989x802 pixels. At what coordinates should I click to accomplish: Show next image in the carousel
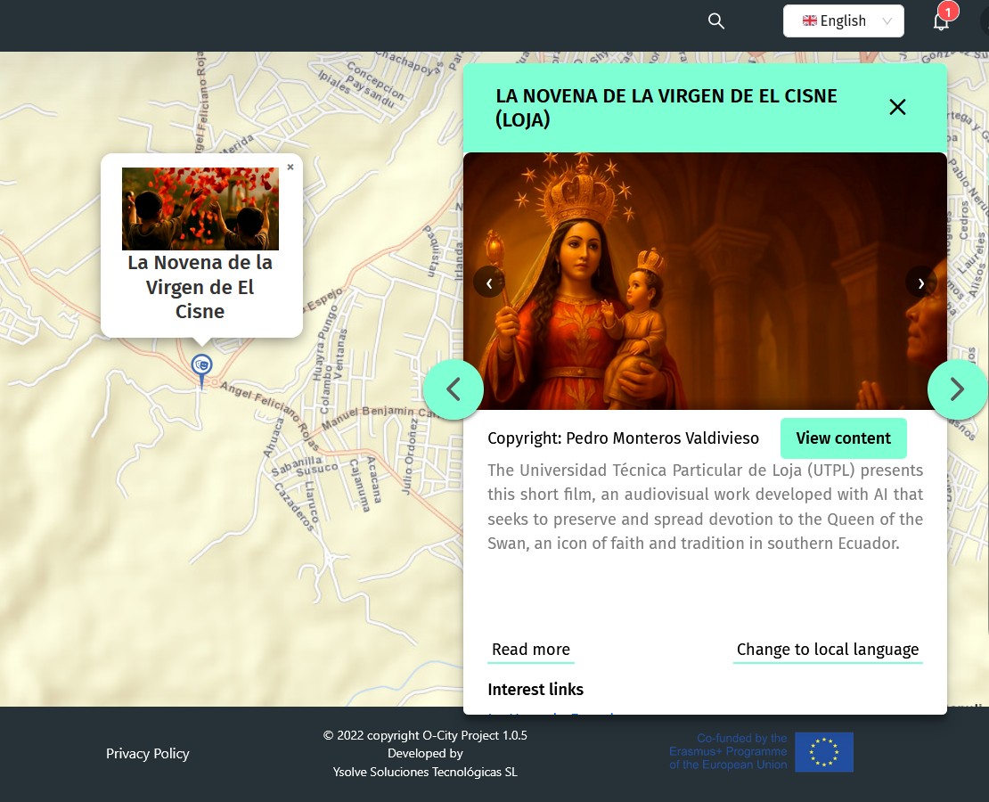pyautogui.click(x=921, y=283)
